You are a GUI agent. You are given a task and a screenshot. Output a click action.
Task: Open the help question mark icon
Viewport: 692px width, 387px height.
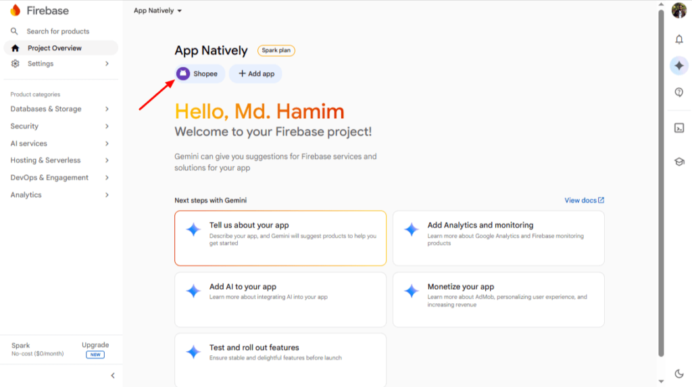pos(678,93)
